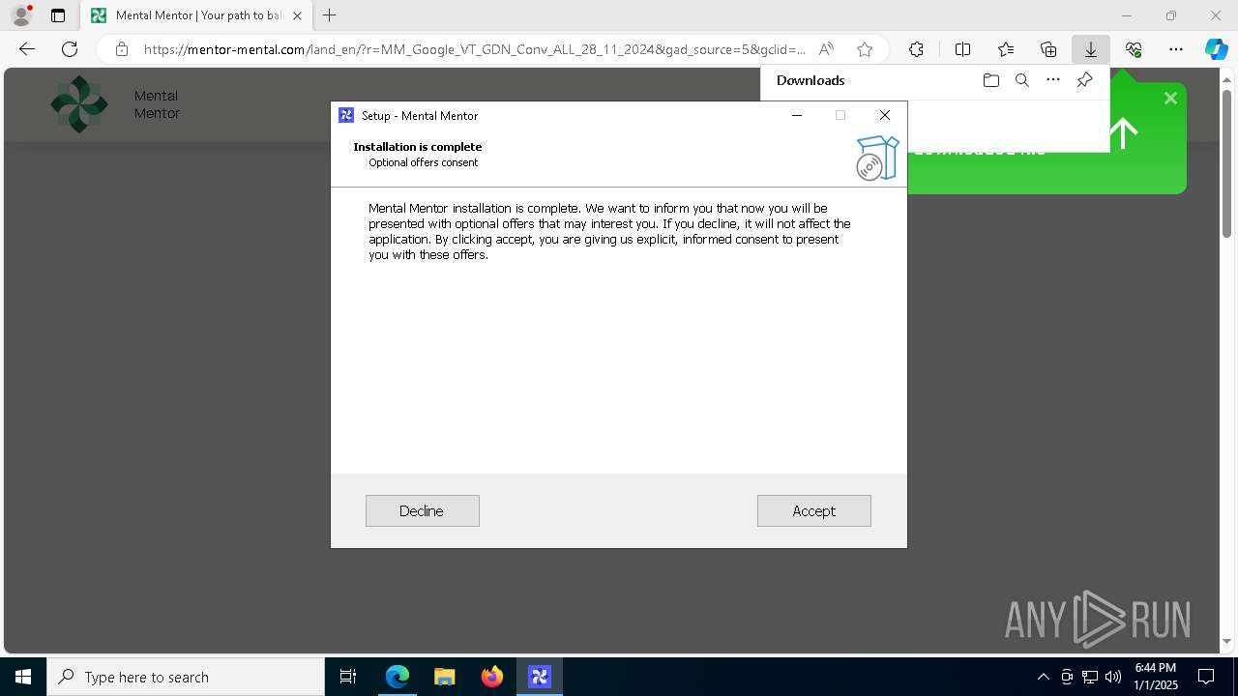Image resolution: width=1238 pixels, height=696 pixels.
Task: Show hidden system tray icons
Action: point(1043,677)
